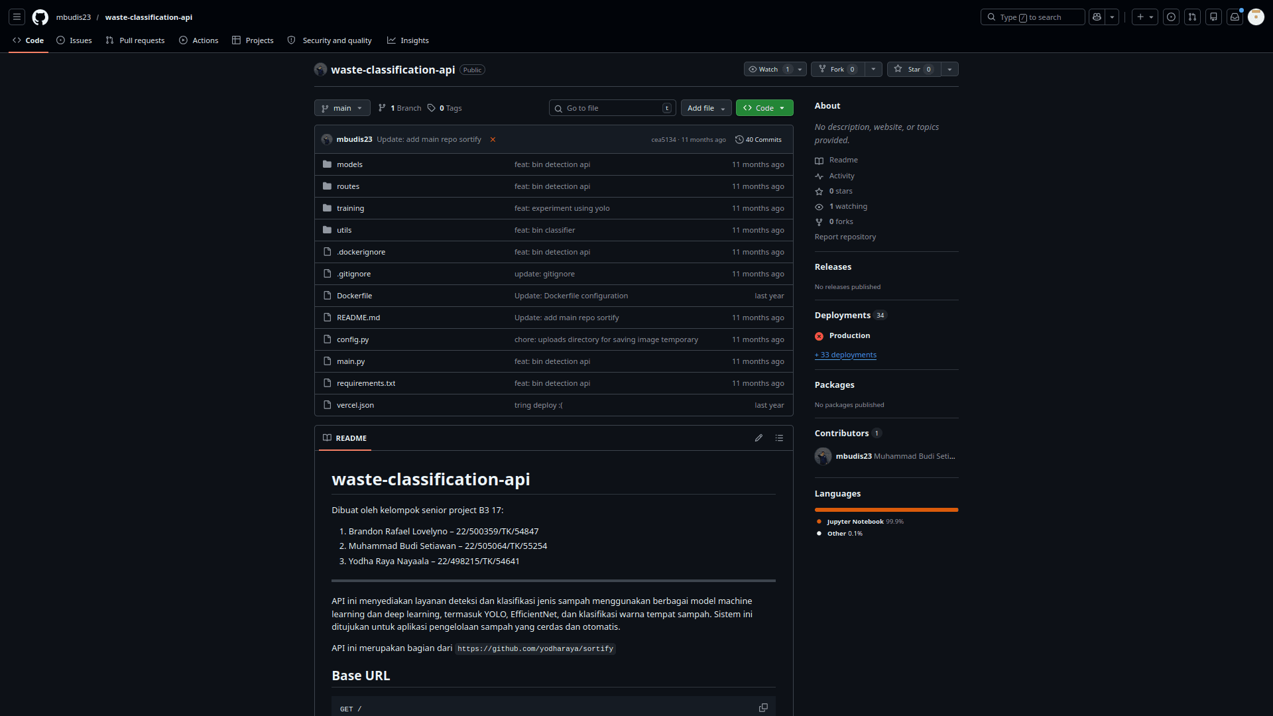View the 40 Commits history
The height and width of the screenshot is (716, 1273).
(758, 140)
